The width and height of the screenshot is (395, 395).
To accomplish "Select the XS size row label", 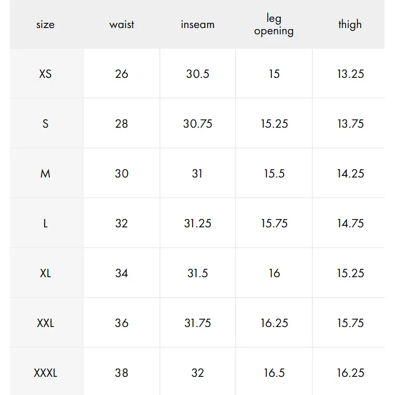I will [46, 74].
